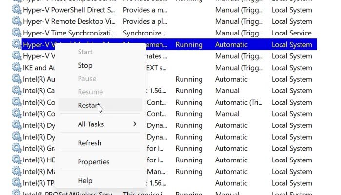Click the Intel(R) Ca service gear icon
The width and height of the screenshot is (341, 195).
click(17, 91)
